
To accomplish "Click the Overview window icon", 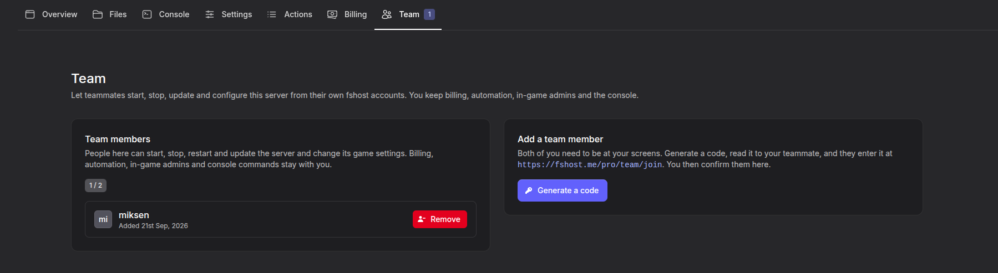I will [x=30, y=14].
